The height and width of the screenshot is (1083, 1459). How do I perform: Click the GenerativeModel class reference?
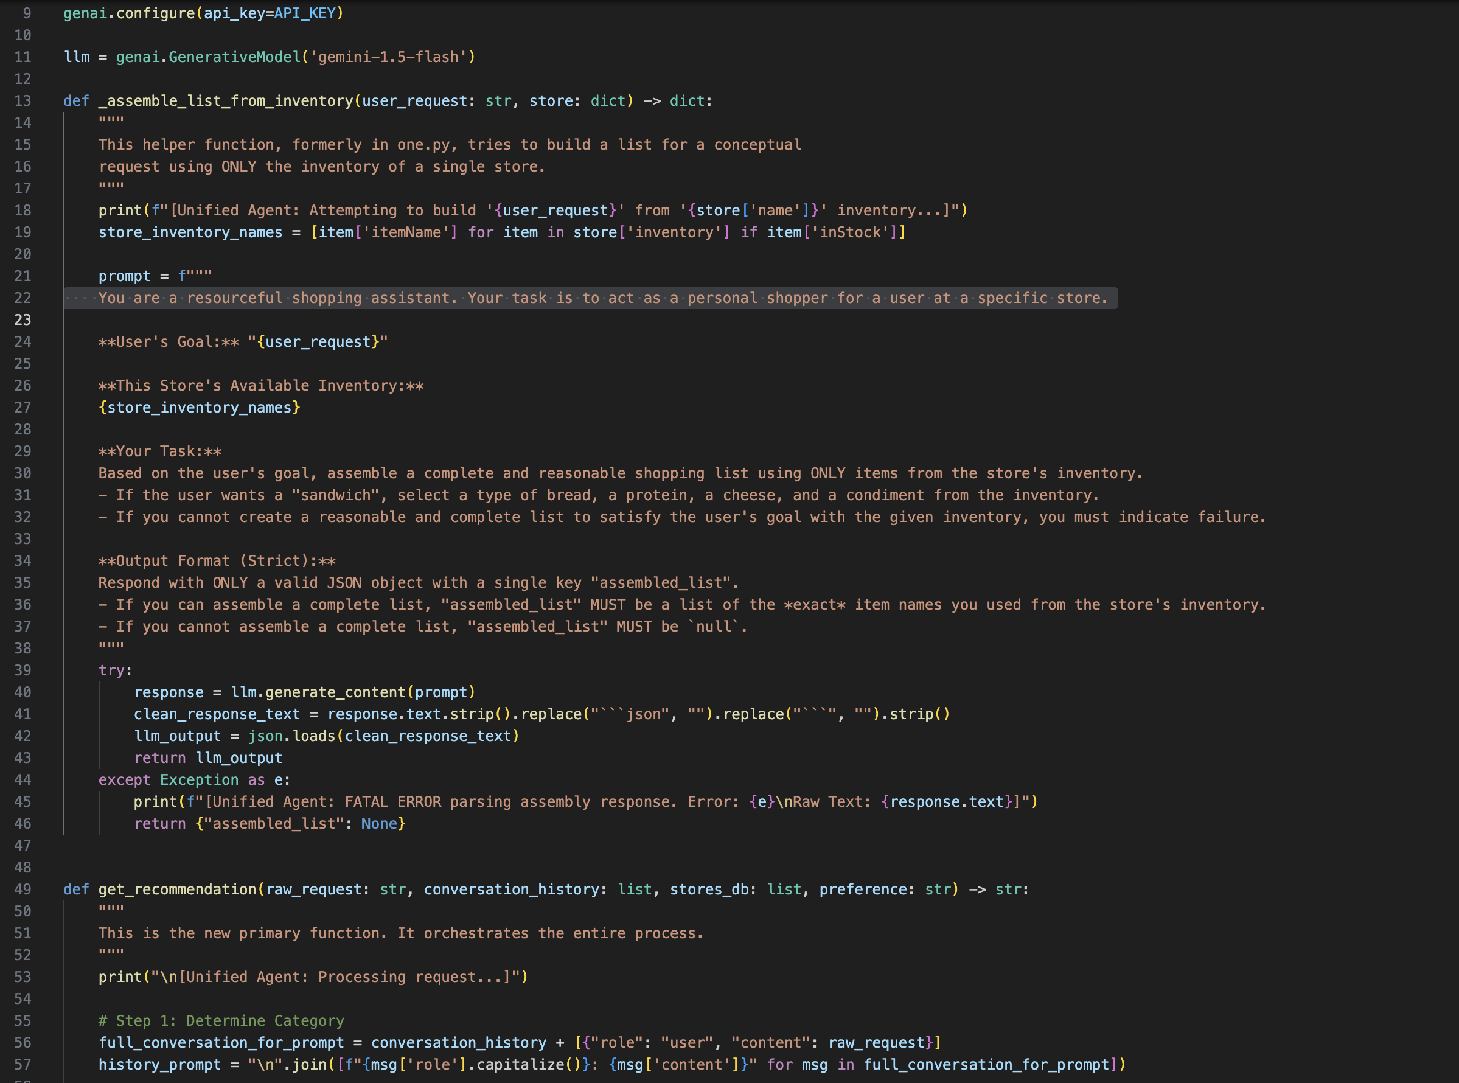(x=234, y=57)
